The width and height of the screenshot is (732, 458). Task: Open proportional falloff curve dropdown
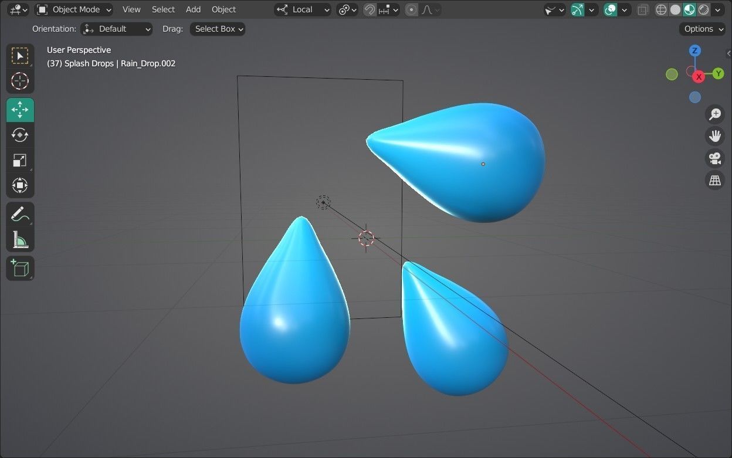coord(431,9)
